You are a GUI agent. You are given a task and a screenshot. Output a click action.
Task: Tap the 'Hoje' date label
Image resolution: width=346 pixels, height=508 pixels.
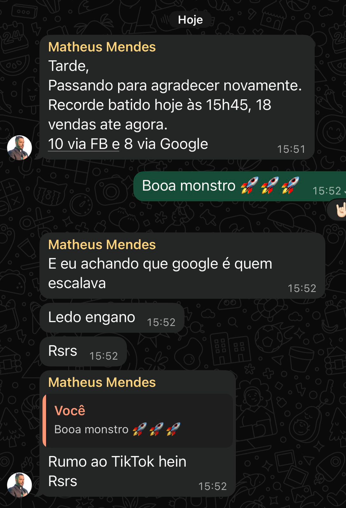point(190,20)
